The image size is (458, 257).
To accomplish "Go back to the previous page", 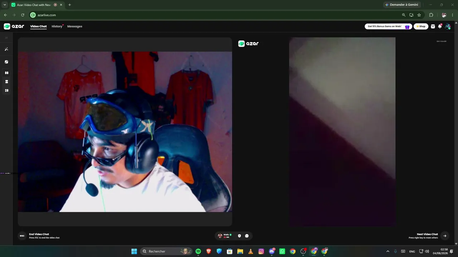I will pos(5,15).
